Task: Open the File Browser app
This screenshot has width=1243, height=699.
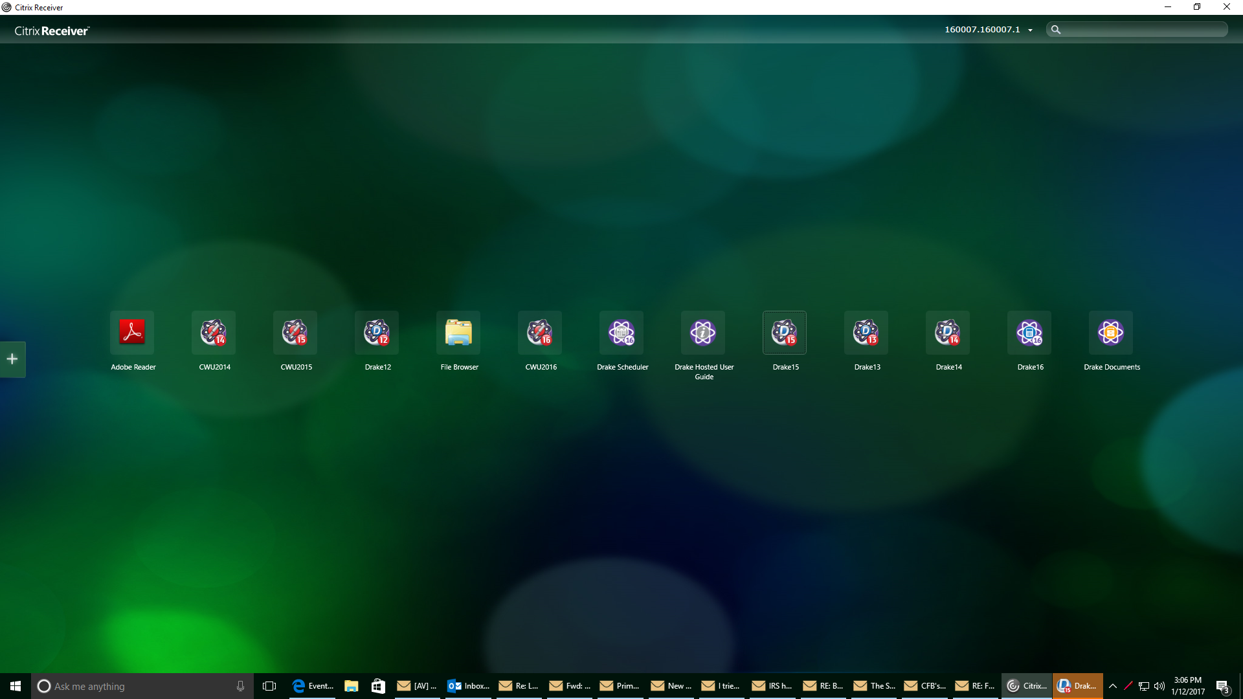Action: [x=459, y=333]
